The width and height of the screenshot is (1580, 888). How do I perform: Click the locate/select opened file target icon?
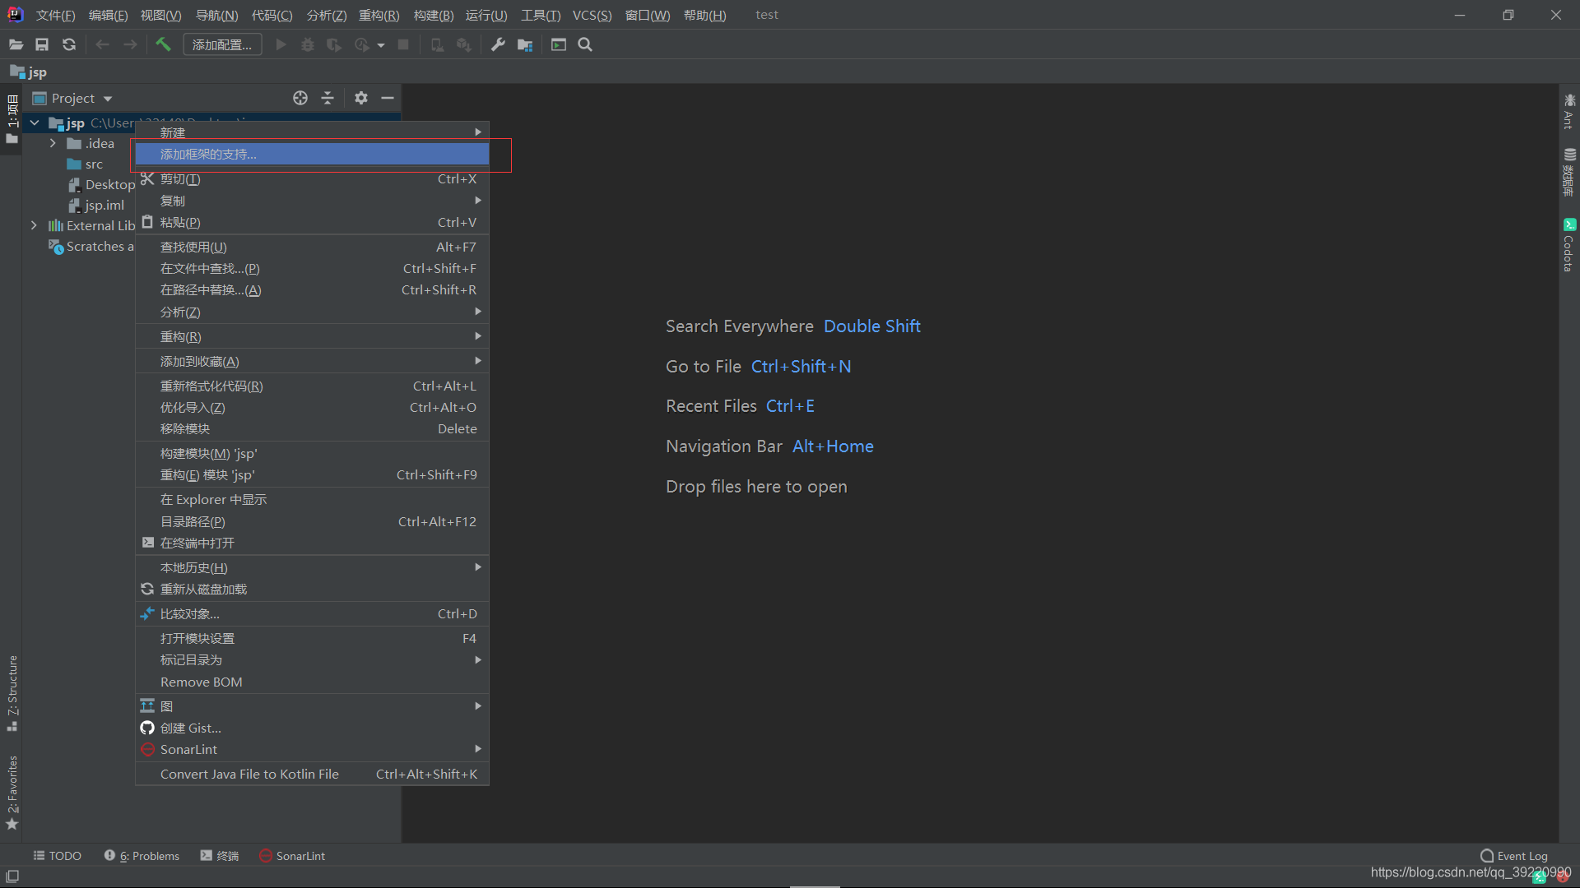pyautogui.click(x=300, y=98)
